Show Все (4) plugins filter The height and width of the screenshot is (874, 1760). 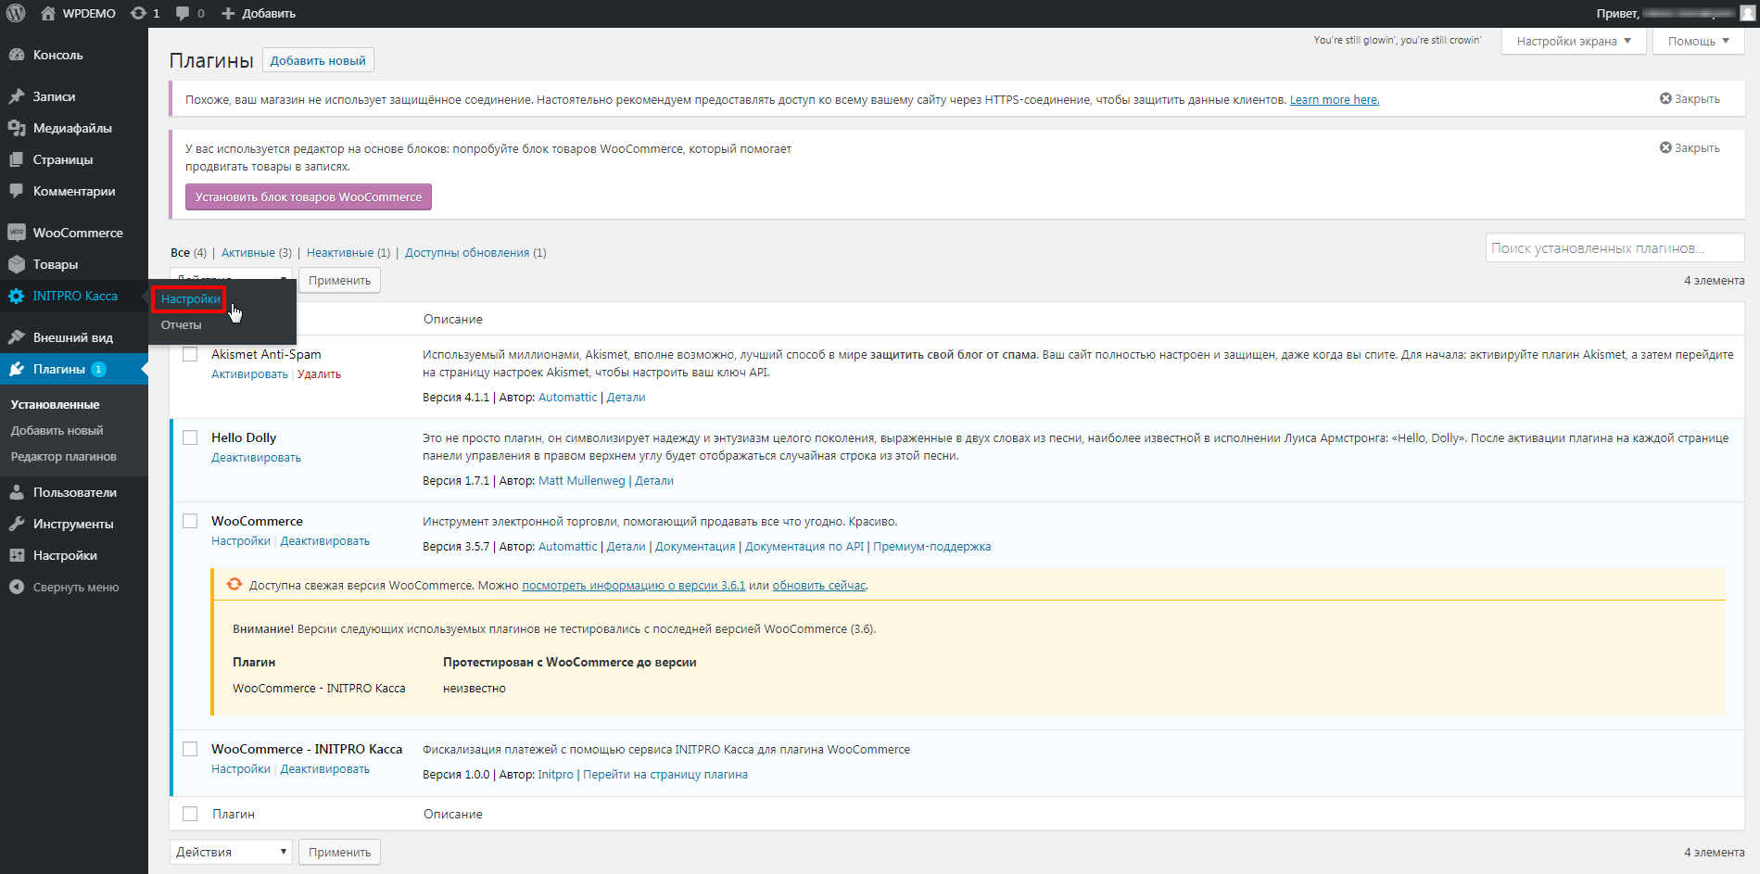188,252
